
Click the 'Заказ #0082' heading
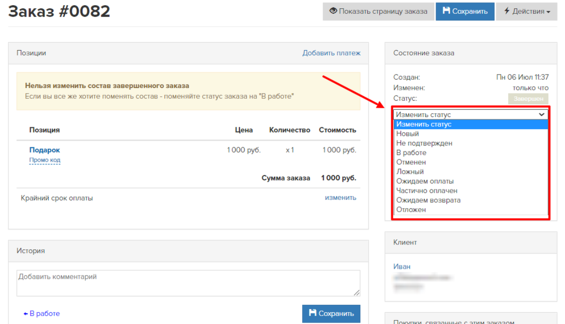click(x=59, y=11)
